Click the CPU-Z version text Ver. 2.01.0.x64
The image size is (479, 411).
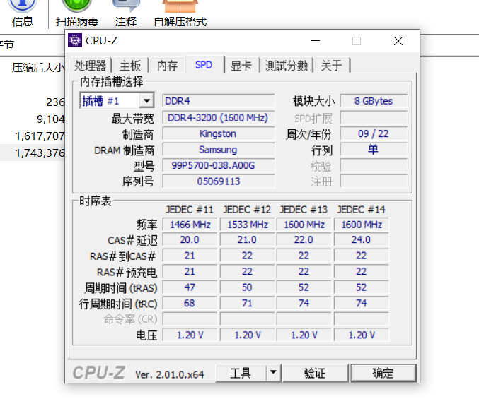click(170, 374)
